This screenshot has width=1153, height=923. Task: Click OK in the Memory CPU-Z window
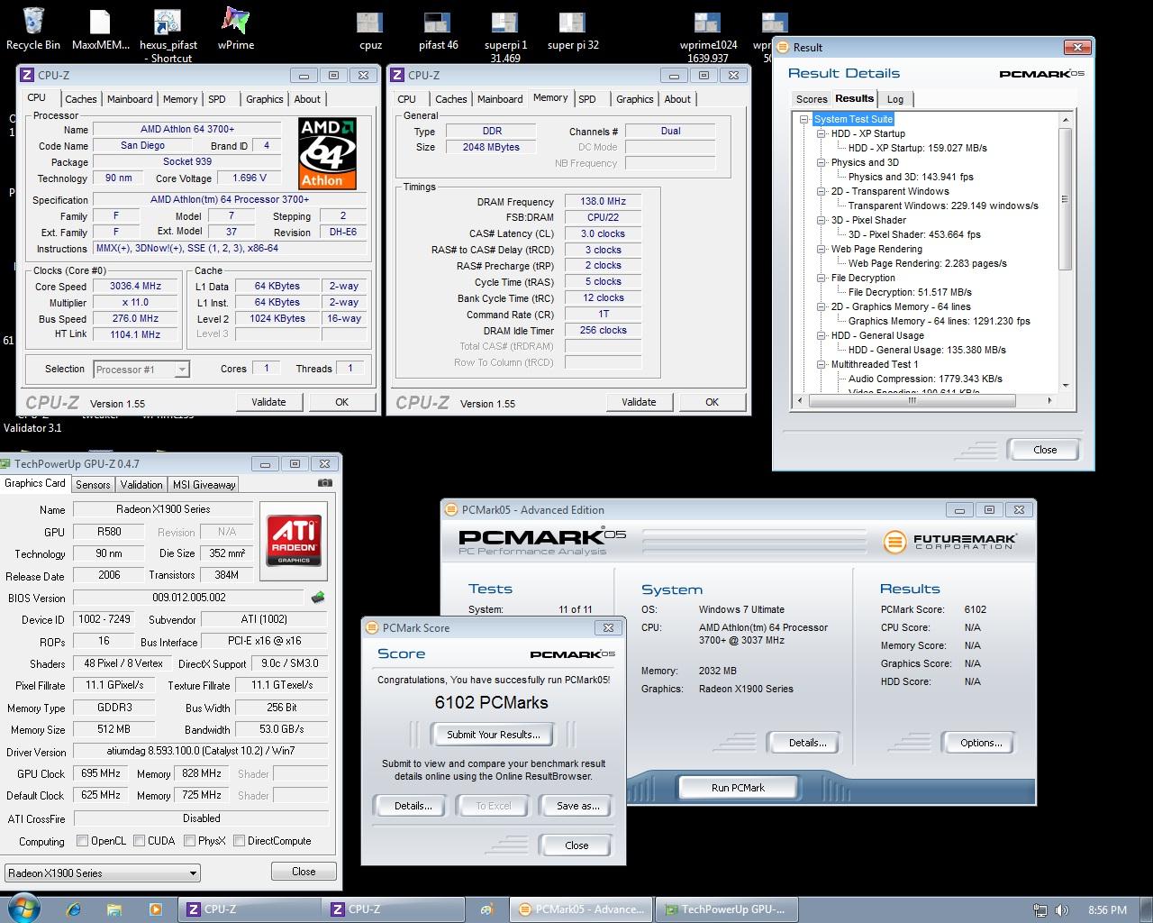[712, 402]
